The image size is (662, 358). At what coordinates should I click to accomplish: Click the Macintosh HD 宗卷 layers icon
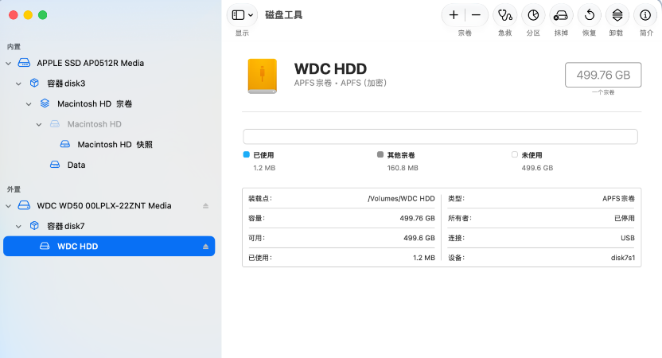click(x=45, y=103)
